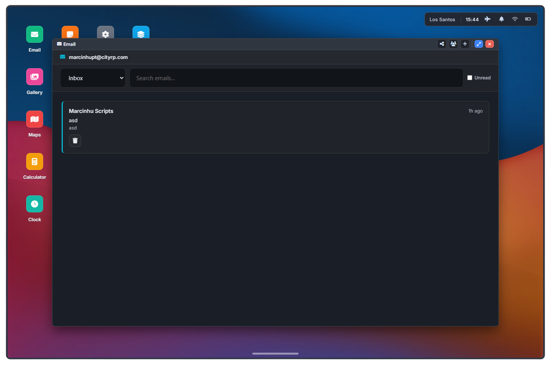The image size is (552, 365).
Task: Click the group users icon in titlebar
Action: click(x=453, y=44)
